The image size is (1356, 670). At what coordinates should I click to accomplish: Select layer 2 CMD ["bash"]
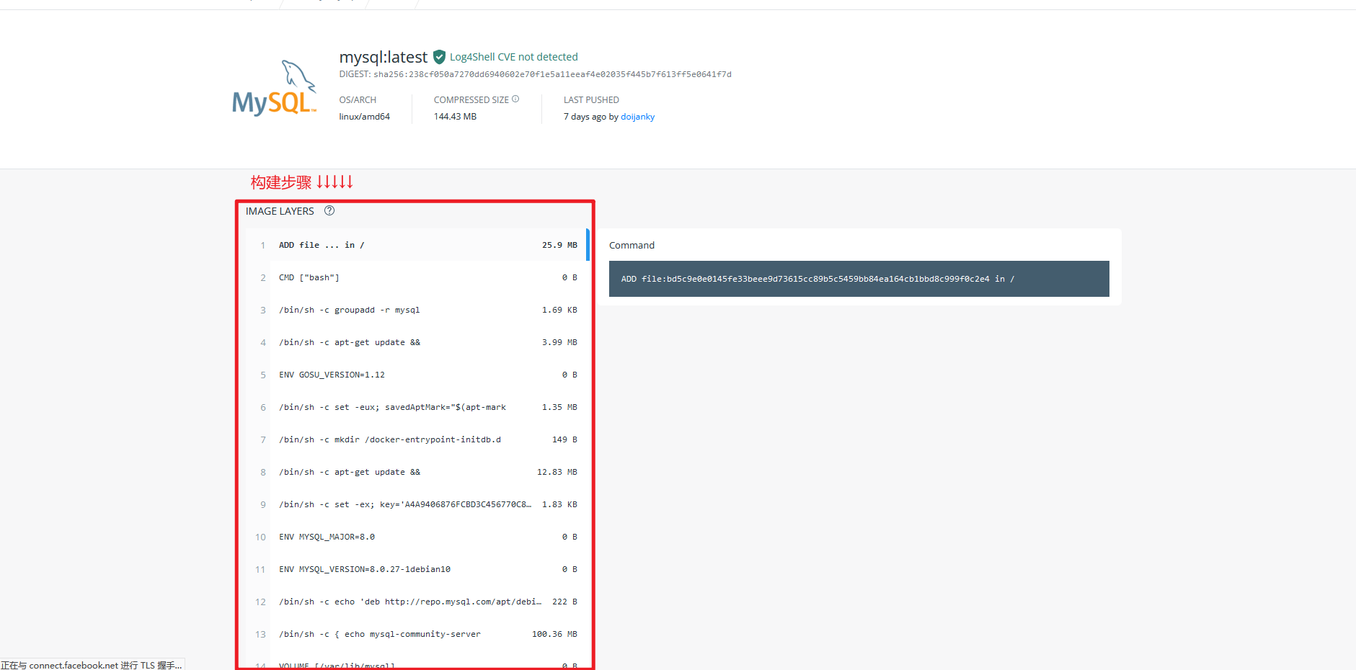(417, 277)
